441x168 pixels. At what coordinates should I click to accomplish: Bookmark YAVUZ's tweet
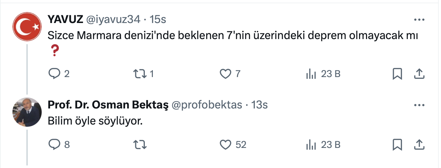[x=397, y=74]
